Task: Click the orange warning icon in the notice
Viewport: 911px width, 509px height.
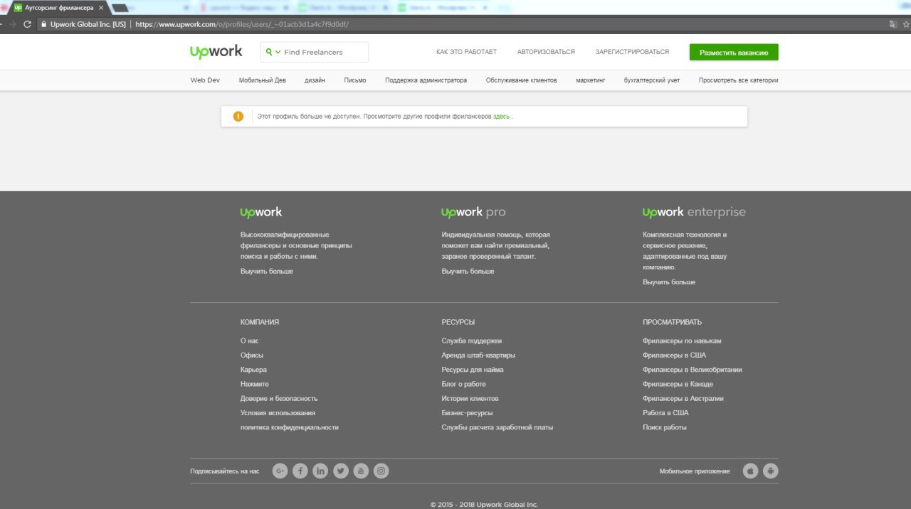Action: 238,116
